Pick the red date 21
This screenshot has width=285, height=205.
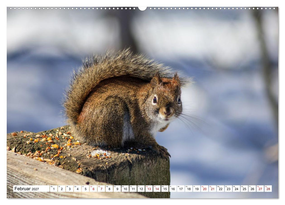pyautogui.click(x=213, y=189)
